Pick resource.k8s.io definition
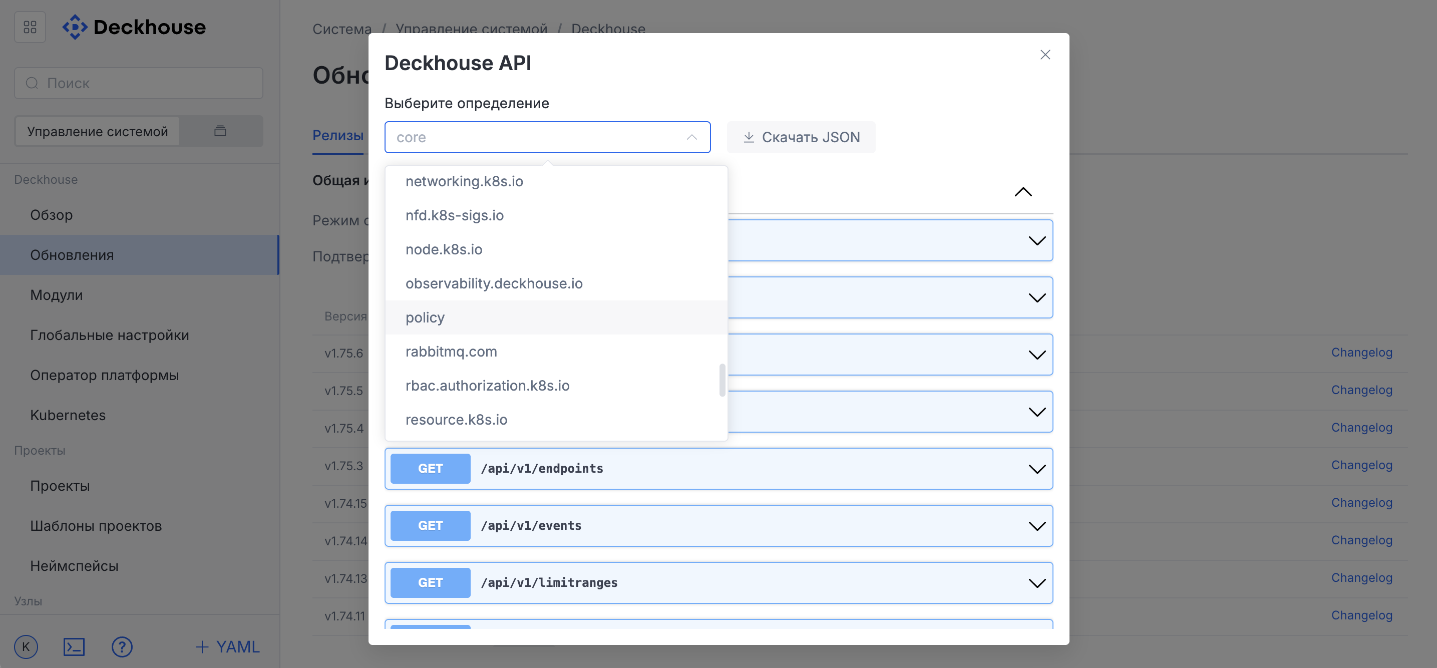 tap(556, 420)
